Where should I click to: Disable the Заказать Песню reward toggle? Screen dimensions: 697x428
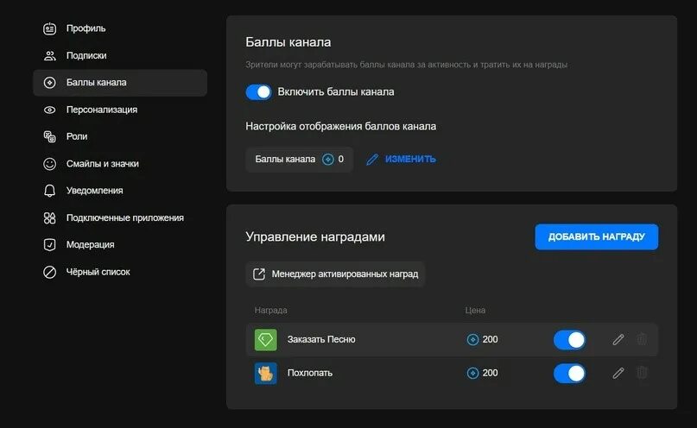click(569, 340)
